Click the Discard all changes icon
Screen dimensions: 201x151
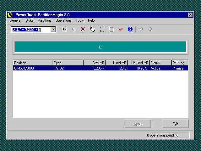pos(150,29)
